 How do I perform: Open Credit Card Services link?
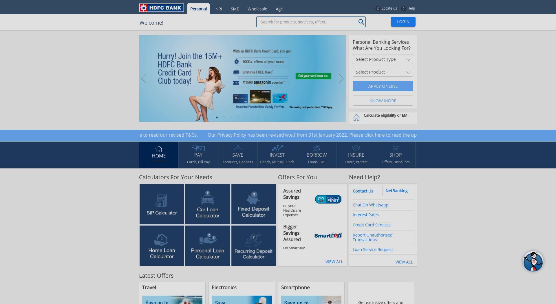tap(372, 225)
